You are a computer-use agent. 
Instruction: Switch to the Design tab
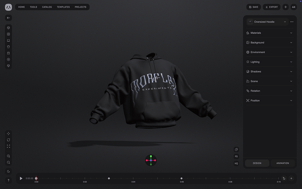[257, 163]
